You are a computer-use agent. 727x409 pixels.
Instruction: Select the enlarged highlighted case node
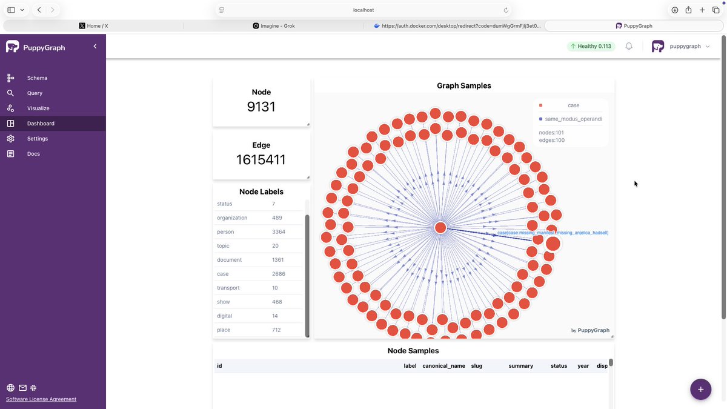tap(553, 244)
